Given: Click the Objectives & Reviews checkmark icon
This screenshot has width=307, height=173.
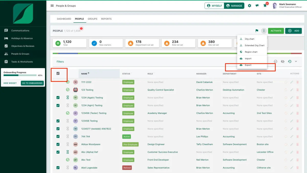Looking at the screenshot, I should click(x=6, y=46).
